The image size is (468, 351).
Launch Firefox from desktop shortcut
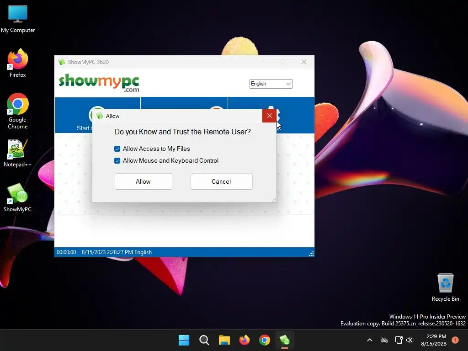click(x=18, y=63)
